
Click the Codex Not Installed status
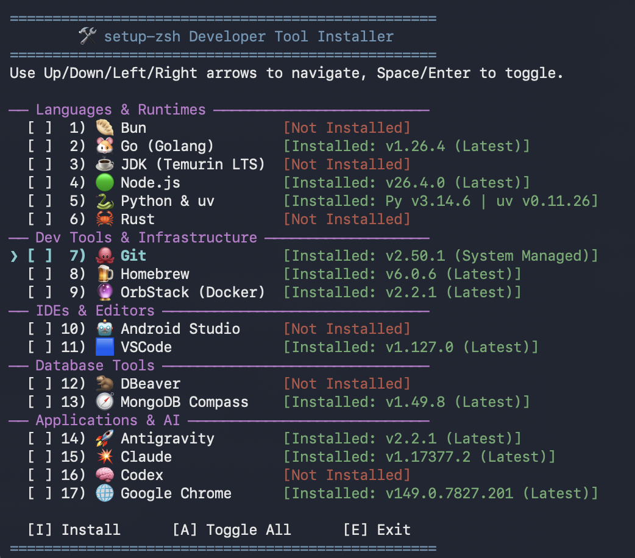point(347,475)
